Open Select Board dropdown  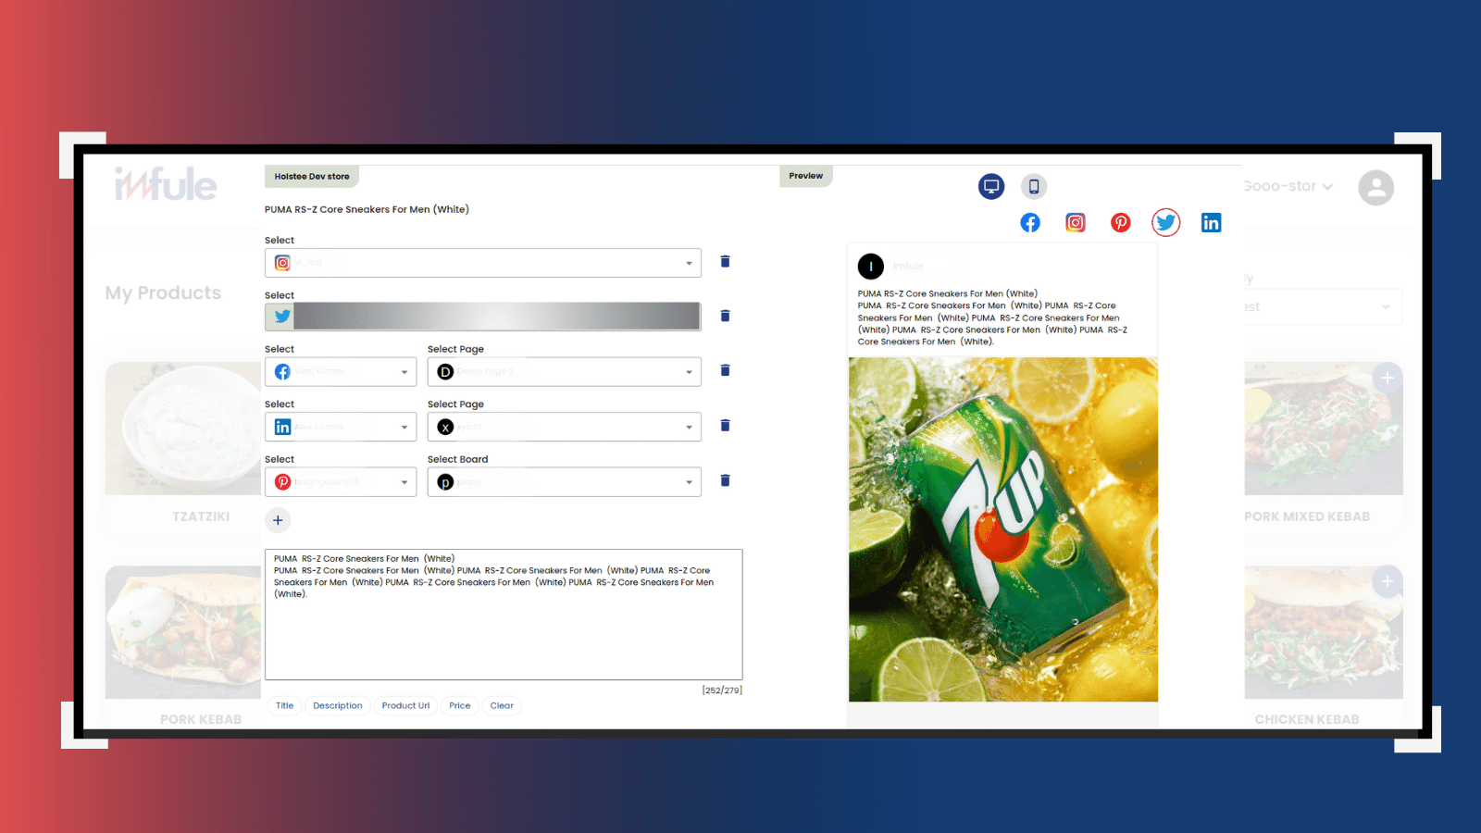coord(565,482)
